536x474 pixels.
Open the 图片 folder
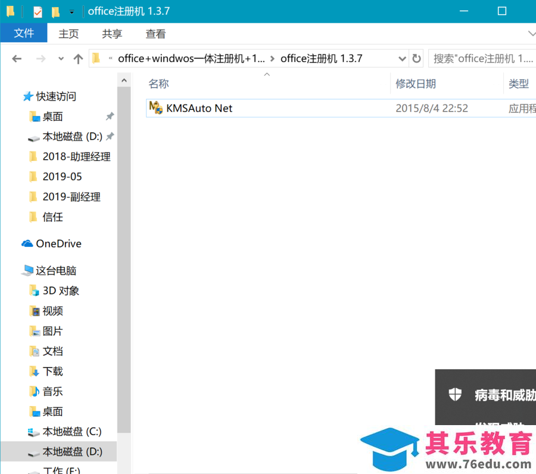click(52, 332)
